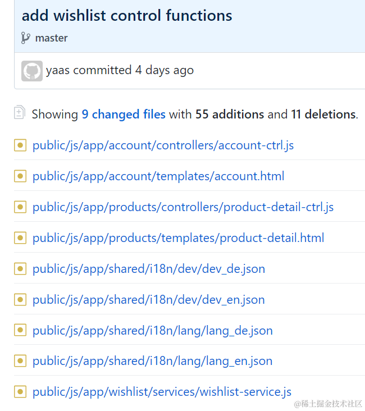View the lang_de.json file changes
The image size is (365, 411).
click(152, 331)
